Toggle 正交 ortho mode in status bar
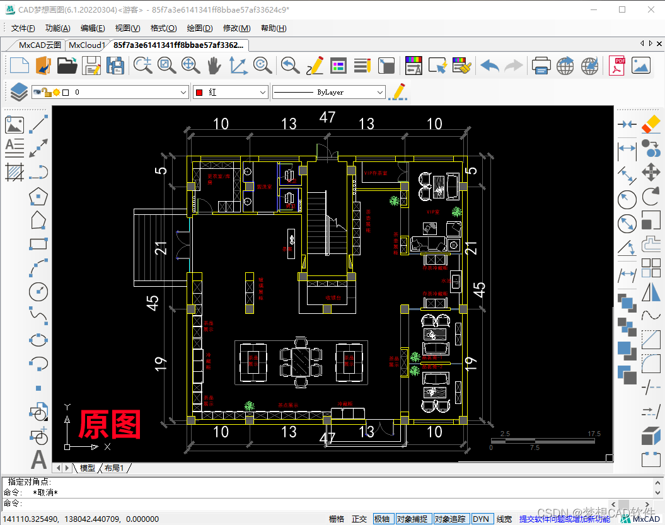The width and height of the screenshot is (665, 525). (x=359, y=519)
